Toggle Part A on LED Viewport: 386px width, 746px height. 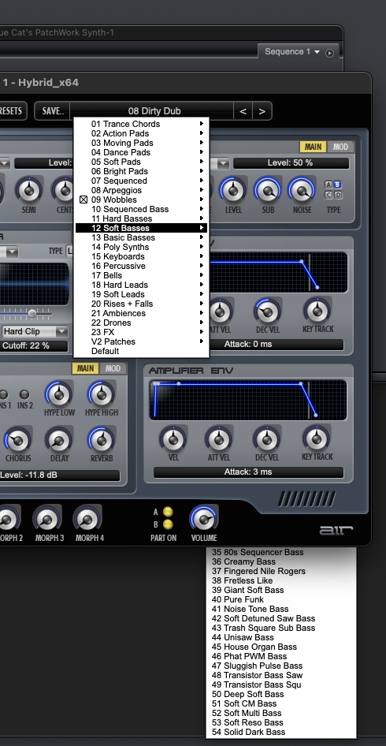168,512
